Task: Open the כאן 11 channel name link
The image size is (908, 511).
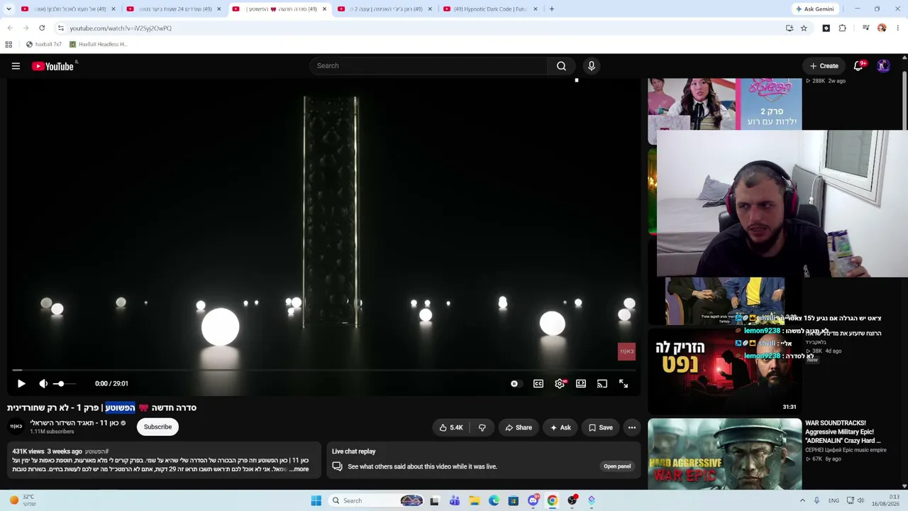Action: click(74, 423)
